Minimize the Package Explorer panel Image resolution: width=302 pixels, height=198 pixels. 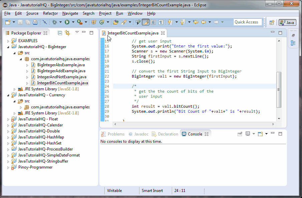coord(84,32)
